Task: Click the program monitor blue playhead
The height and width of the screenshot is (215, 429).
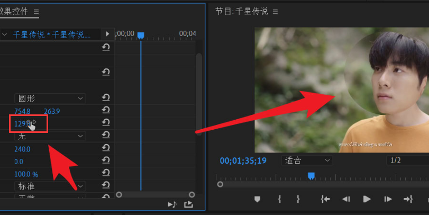Action: click(311, 176)
